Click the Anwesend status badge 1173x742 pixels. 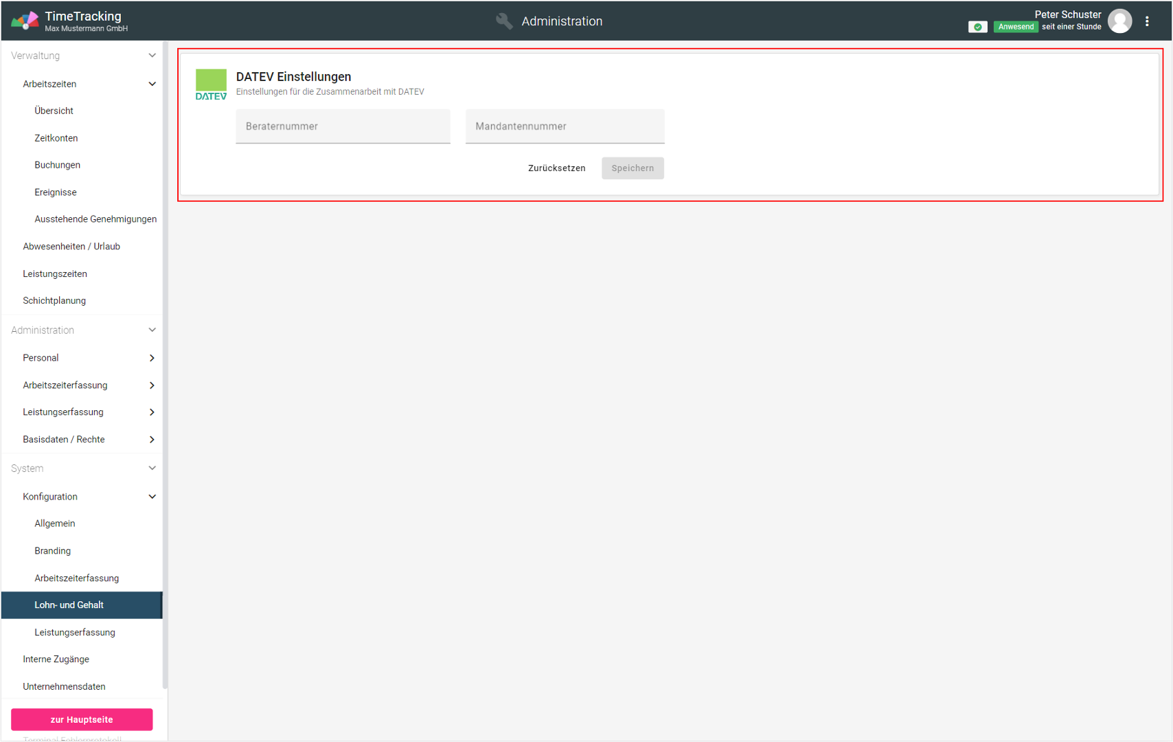1015,27
